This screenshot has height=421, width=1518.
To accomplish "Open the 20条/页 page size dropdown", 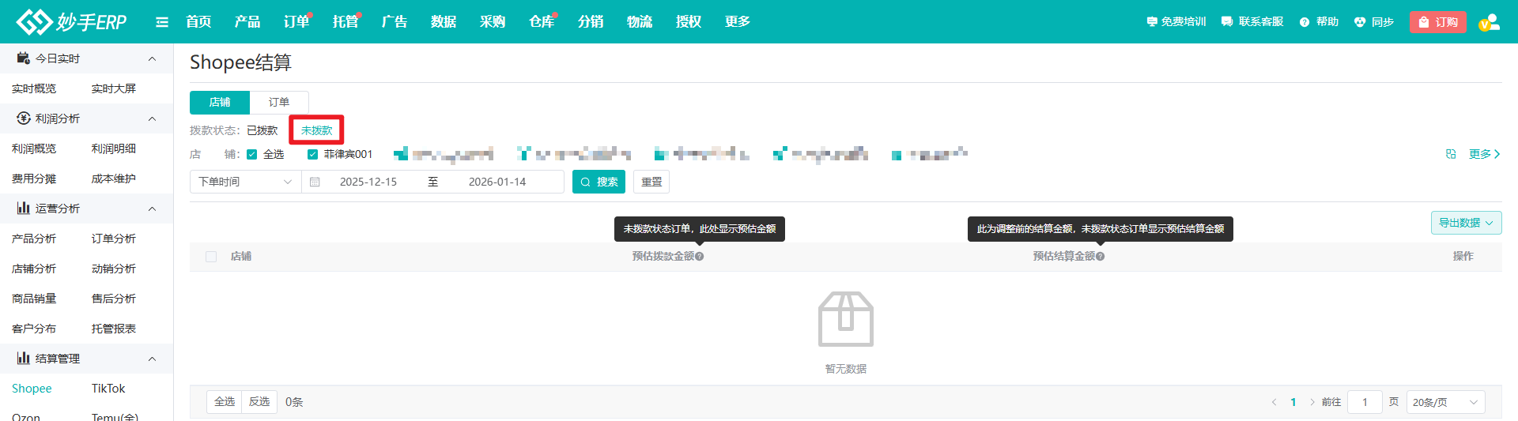I will click(1445, 402).
